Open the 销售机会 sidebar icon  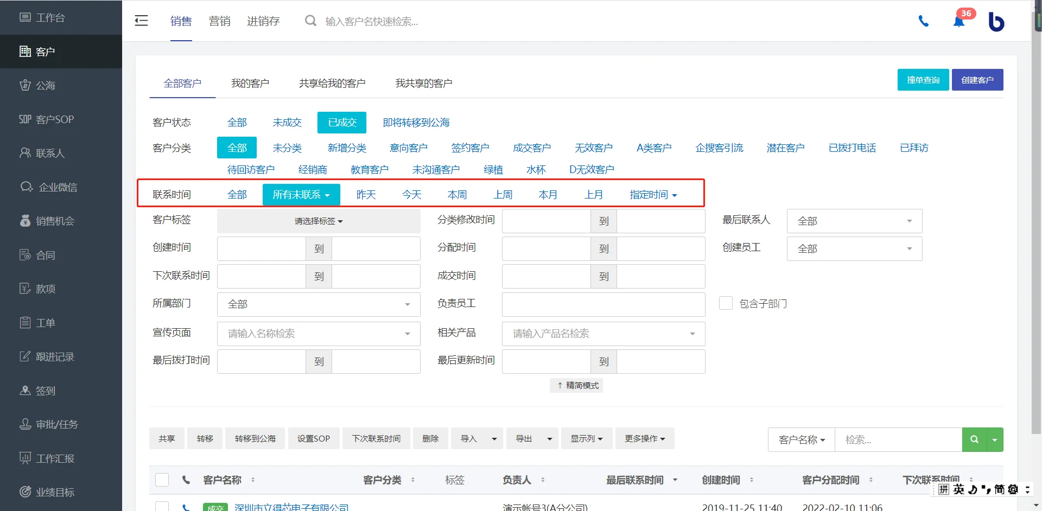coord(25,221)
